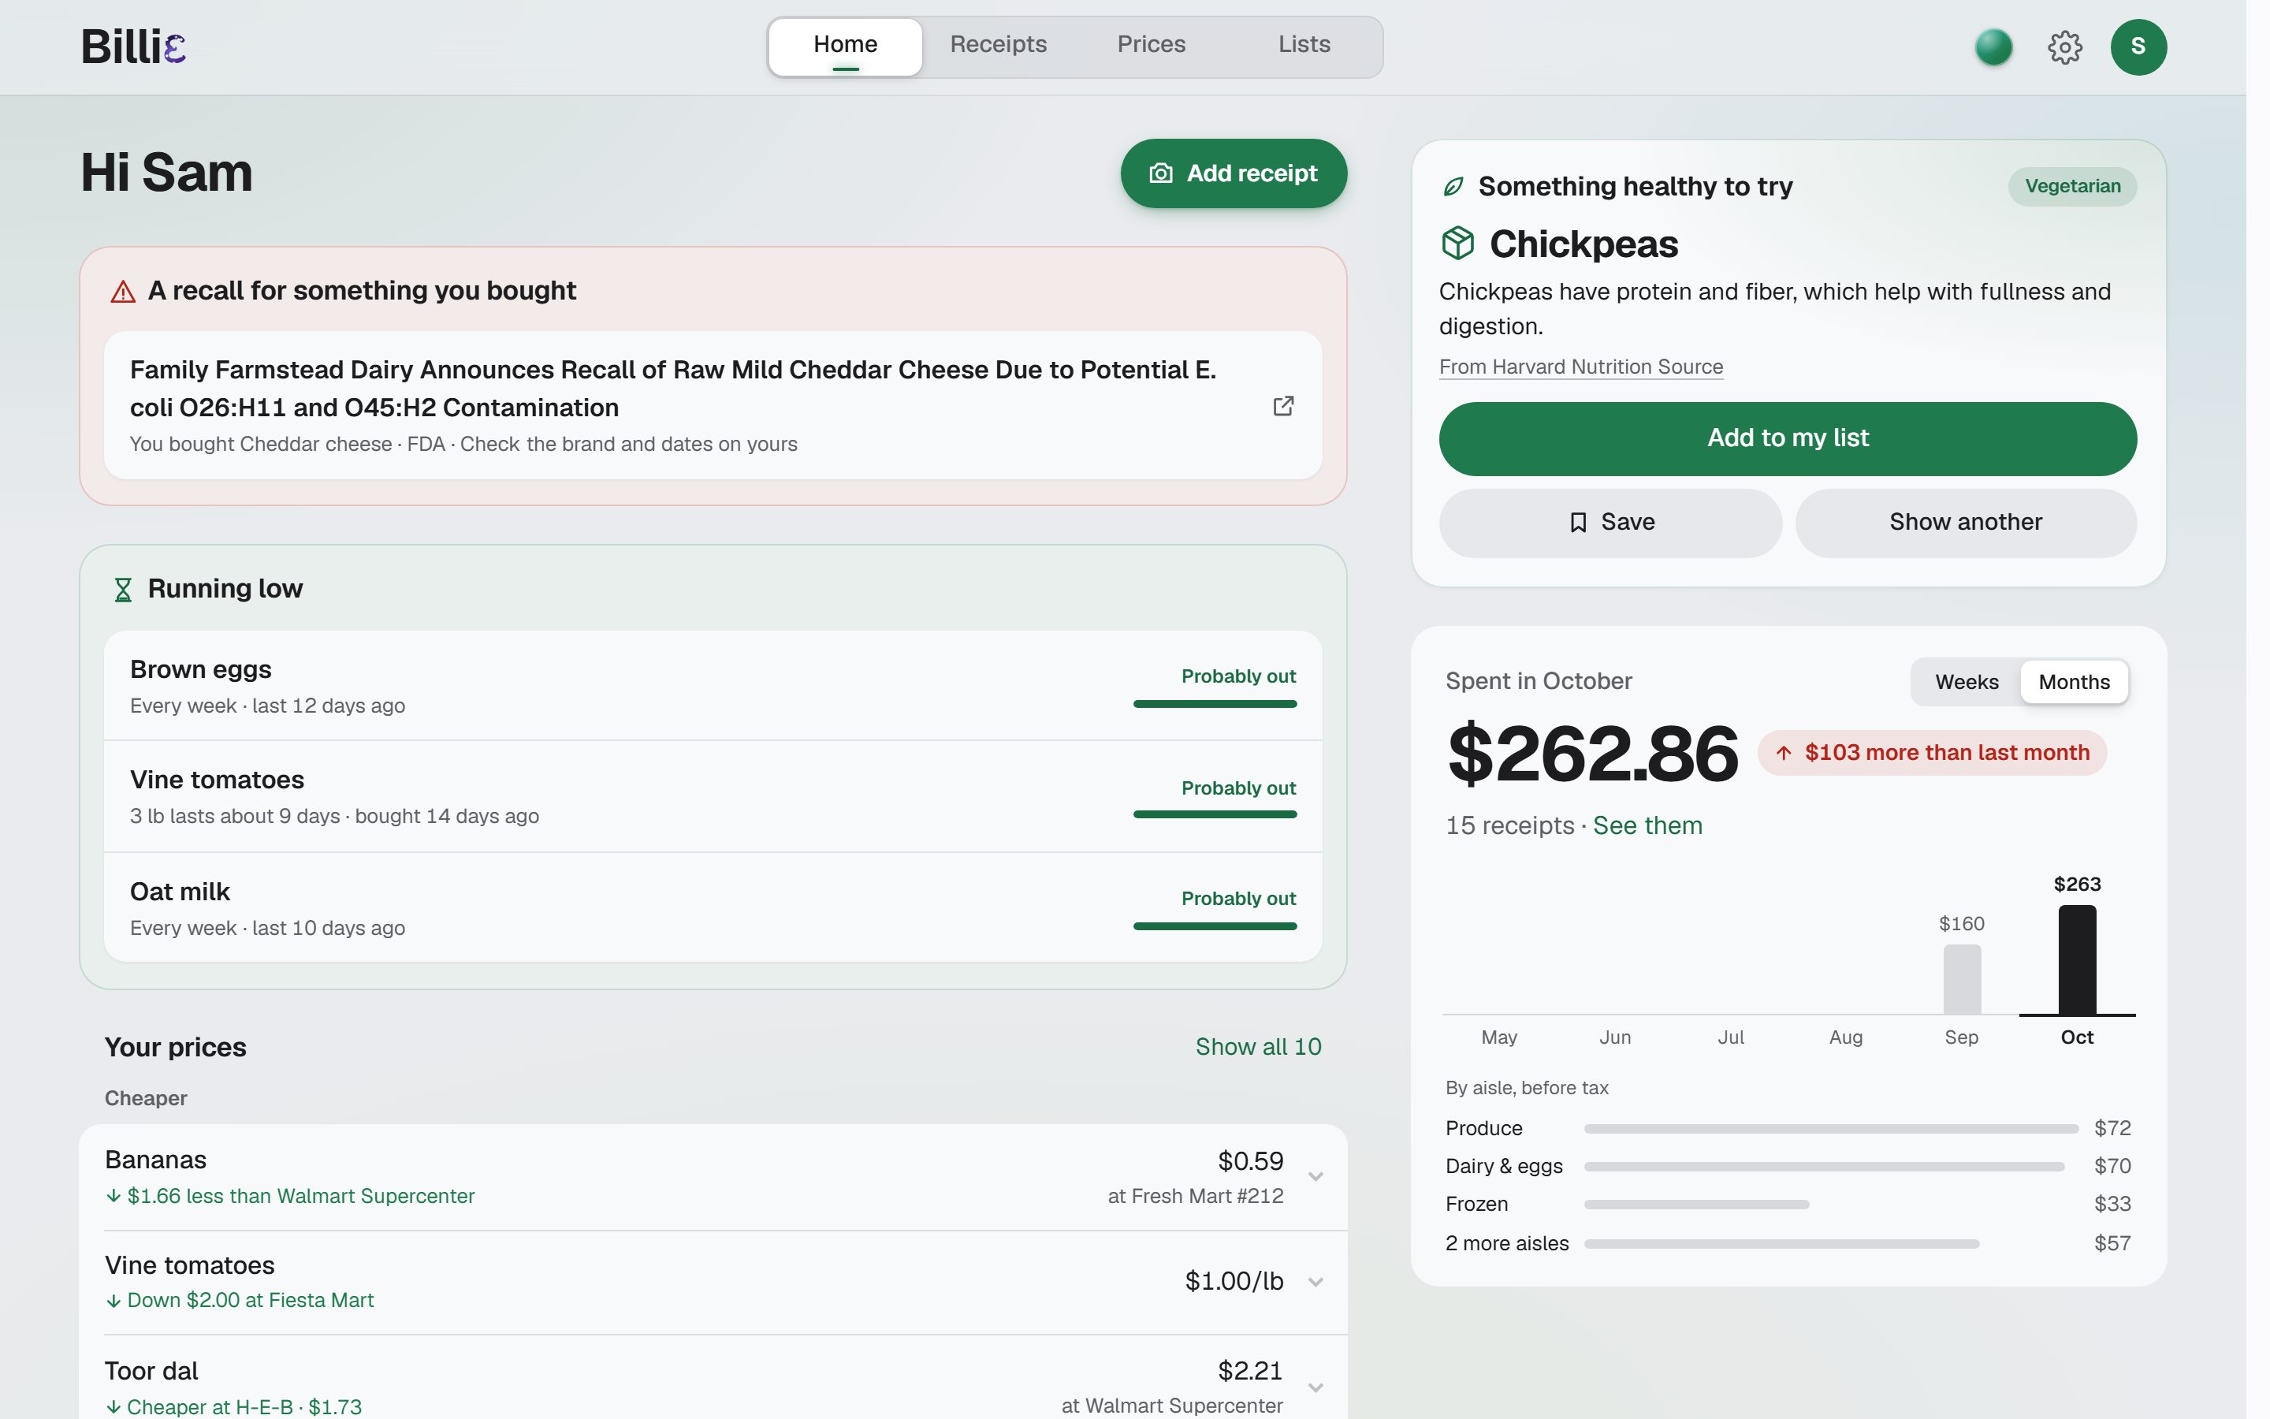The width and height of the screenshot is (2270, 1419).
Task: Open the Lists tab
Action: tap(1304, 45)
